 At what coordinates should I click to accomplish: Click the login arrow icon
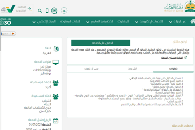(30, 8)
